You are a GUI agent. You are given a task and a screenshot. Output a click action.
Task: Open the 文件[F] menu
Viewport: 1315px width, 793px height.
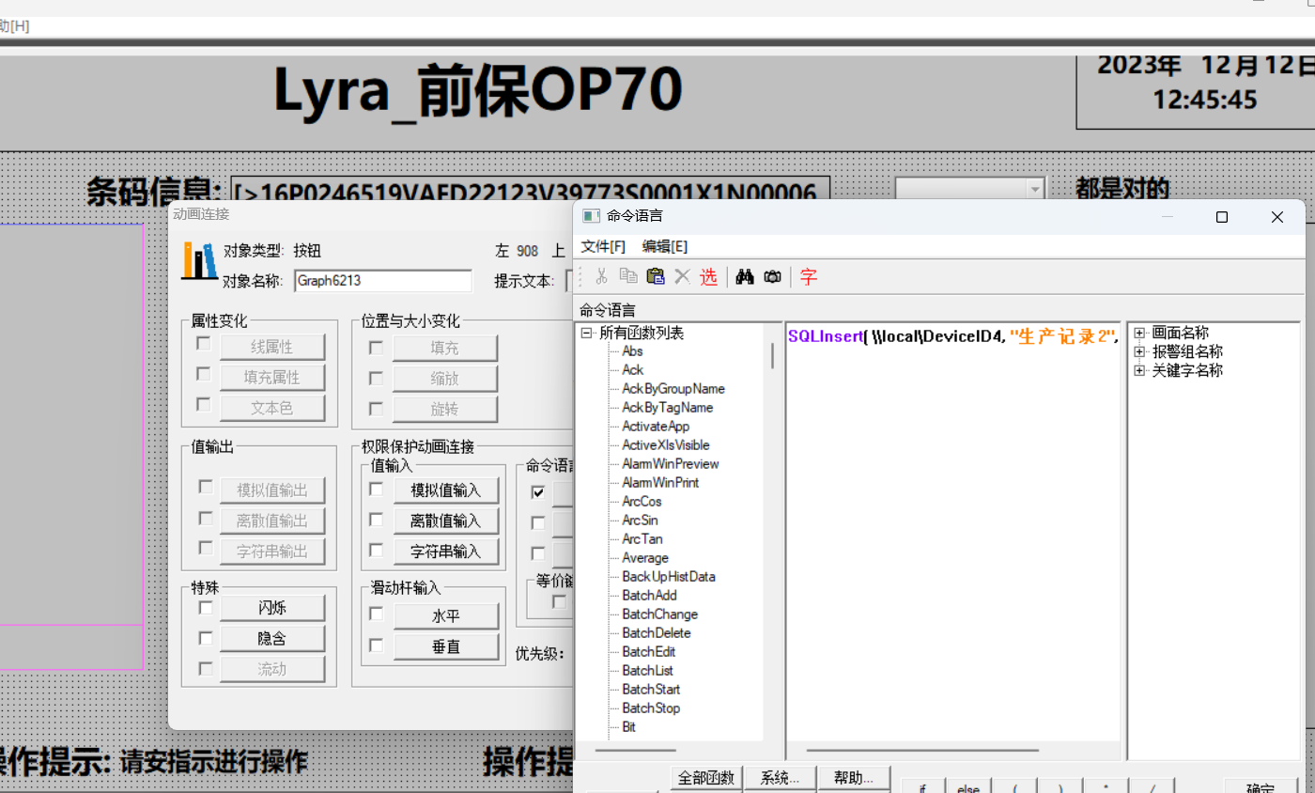[x=603, y=246]
